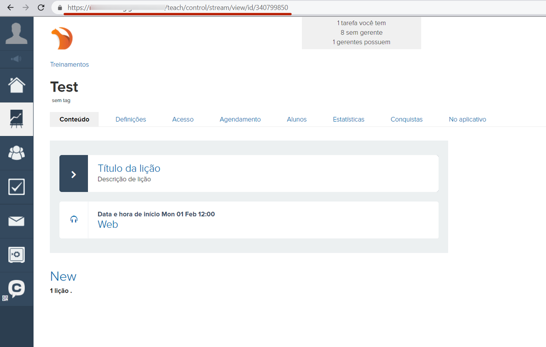Click the browser address bar URL
546x347 pixels.
click(x=178, y=8)
